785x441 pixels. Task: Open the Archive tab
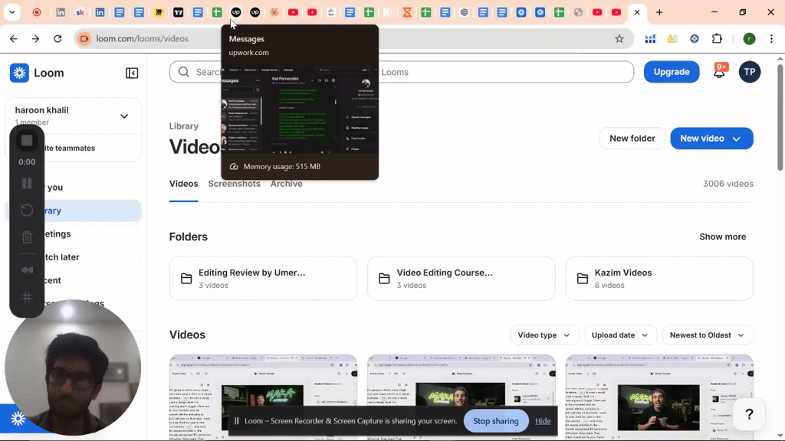pos(286,184)
